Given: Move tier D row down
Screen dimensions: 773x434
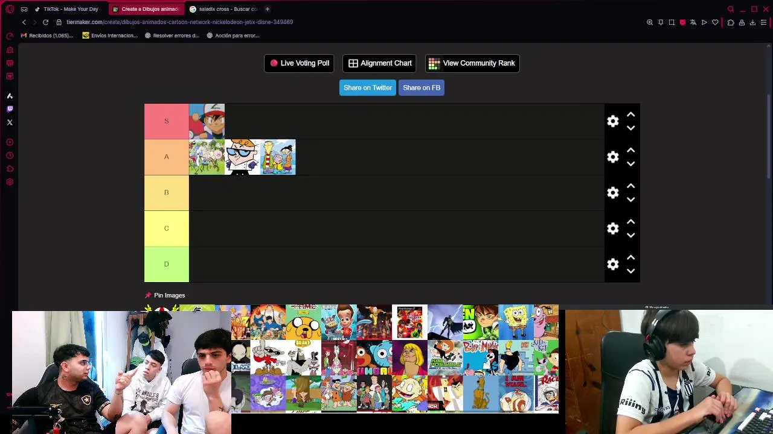Looking at the screenshot, I should [x=630, y=271].
